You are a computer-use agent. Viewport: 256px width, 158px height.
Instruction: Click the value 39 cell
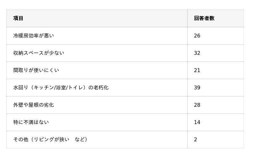pyautogui.click(x=197, y=87)
